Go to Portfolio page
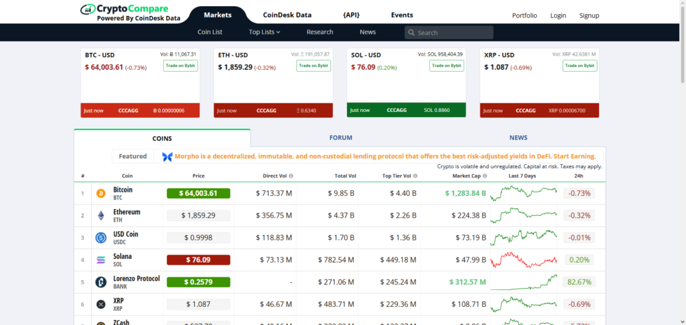686x325 pixels. click(524, 15)
